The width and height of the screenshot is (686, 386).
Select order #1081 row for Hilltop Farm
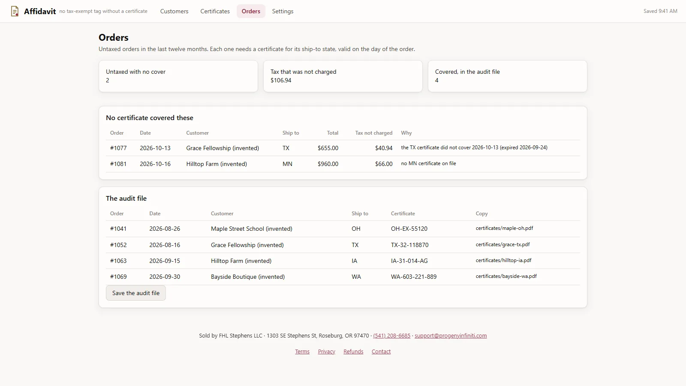(x=343, y=164)
